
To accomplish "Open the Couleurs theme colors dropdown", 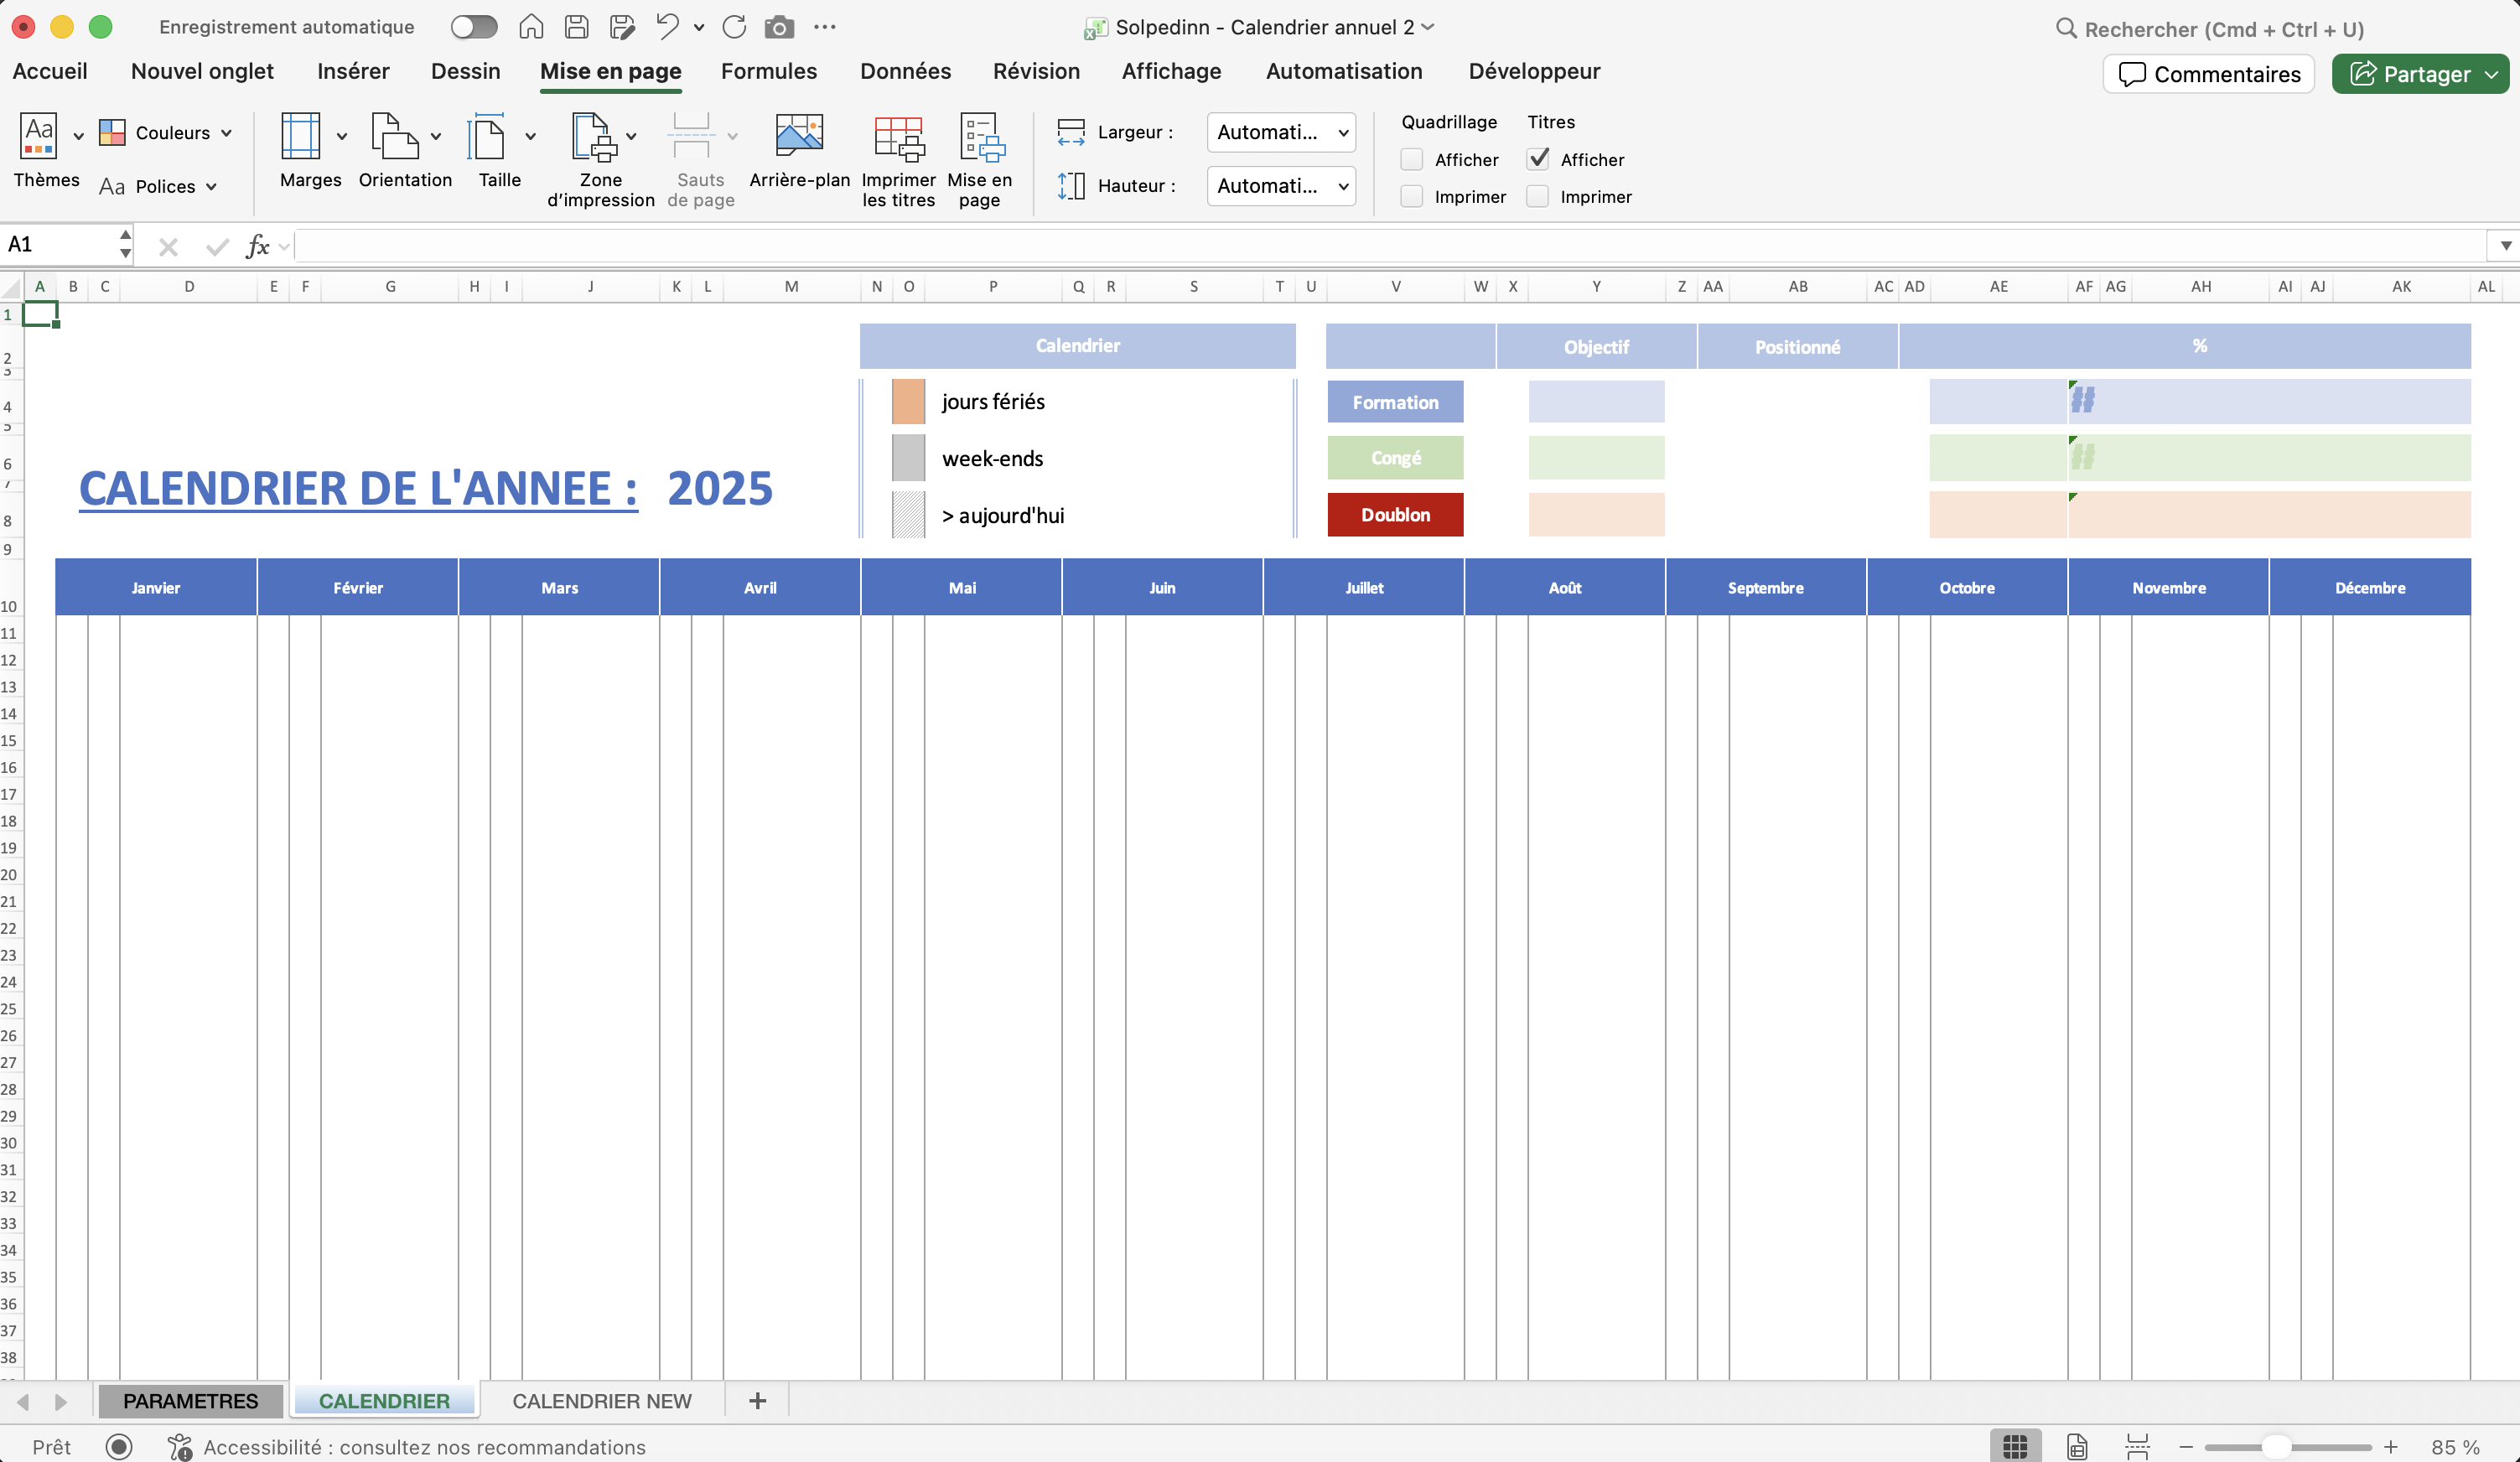I will (x=167, y=133).
